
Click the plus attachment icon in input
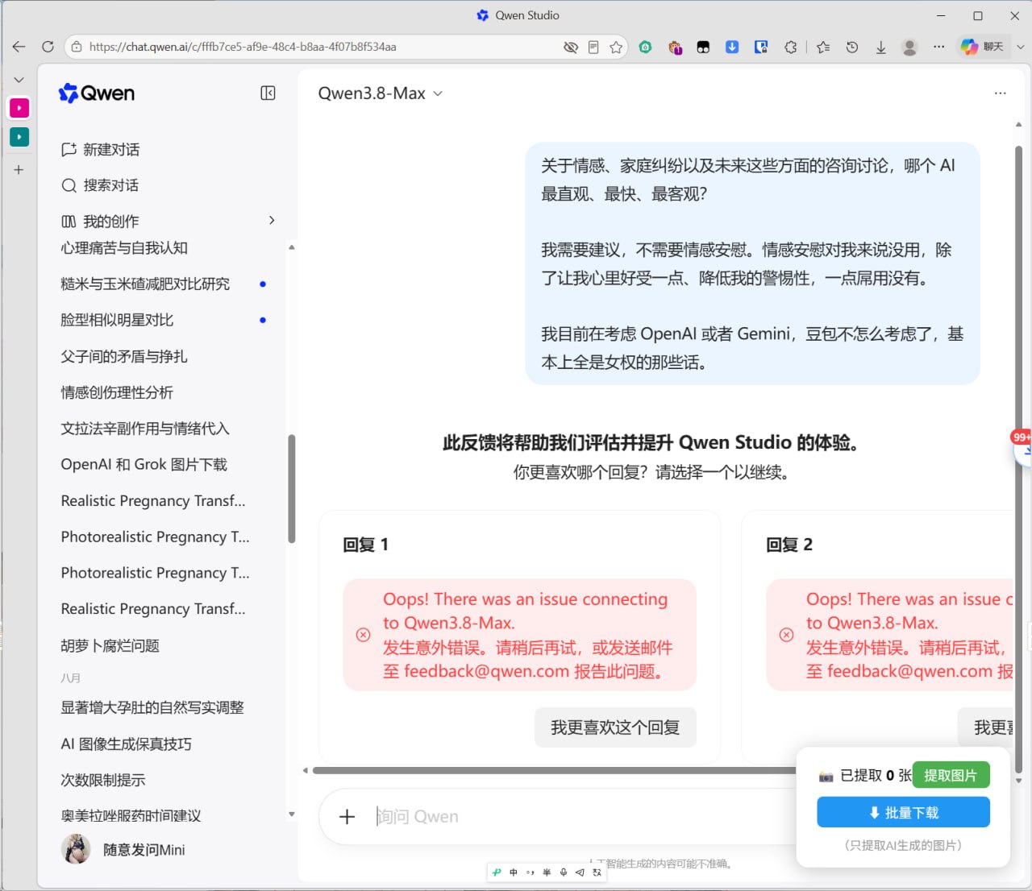[347, 817]
